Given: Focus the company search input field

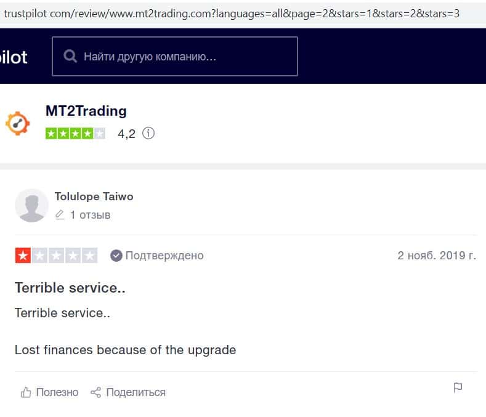Looking at the screenshot, I should pyautogui.click(x=185, y=57).
